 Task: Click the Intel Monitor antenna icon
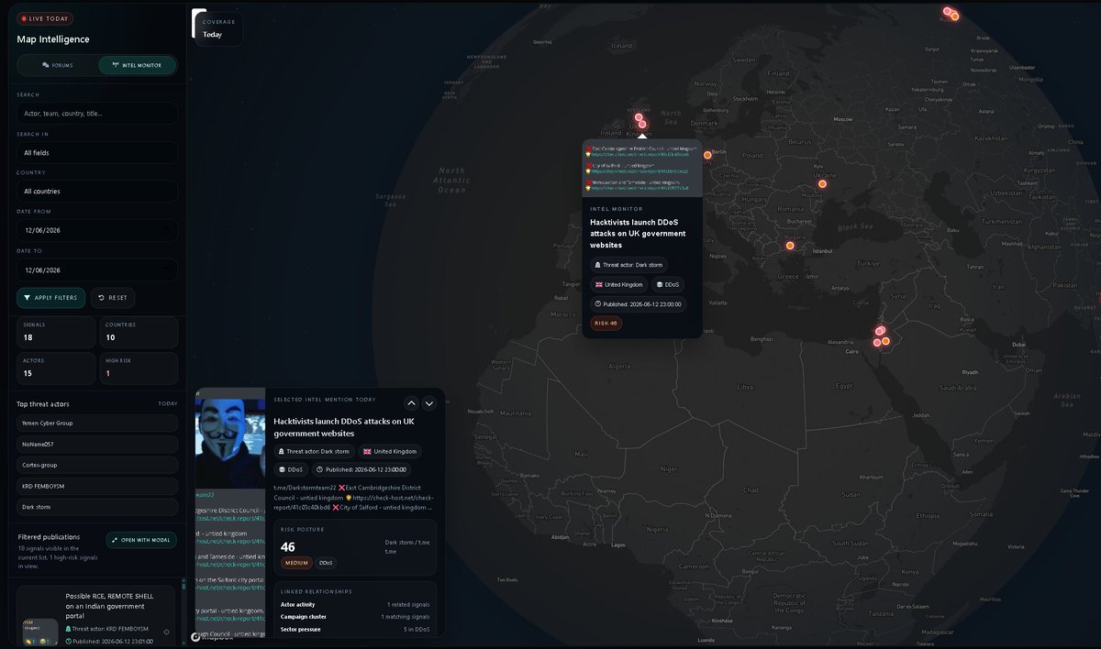click(115, 65)
